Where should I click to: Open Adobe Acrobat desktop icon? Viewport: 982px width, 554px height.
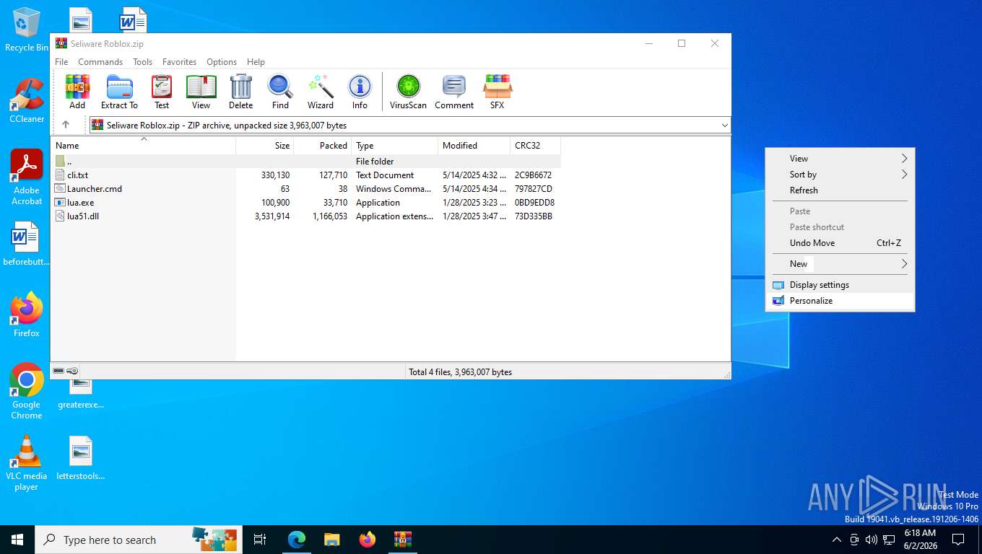(x=27, y=177)
